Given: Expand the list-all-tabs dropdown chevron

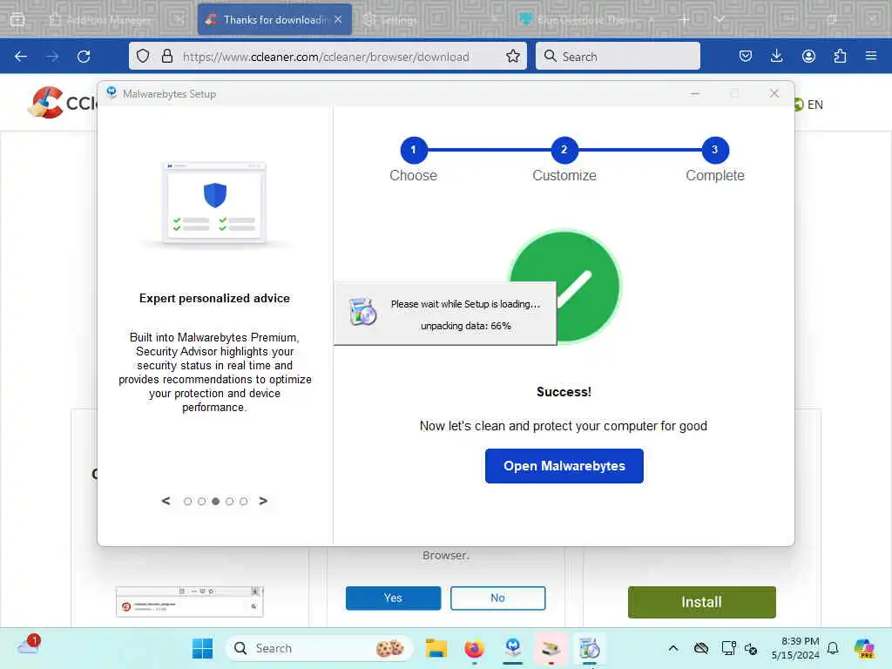Looking at the screenshot, I should click(719, 20).
